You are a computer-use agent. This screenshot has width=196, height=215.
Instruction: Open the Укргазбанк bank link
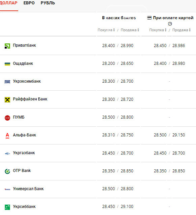[x=24, y=153]
